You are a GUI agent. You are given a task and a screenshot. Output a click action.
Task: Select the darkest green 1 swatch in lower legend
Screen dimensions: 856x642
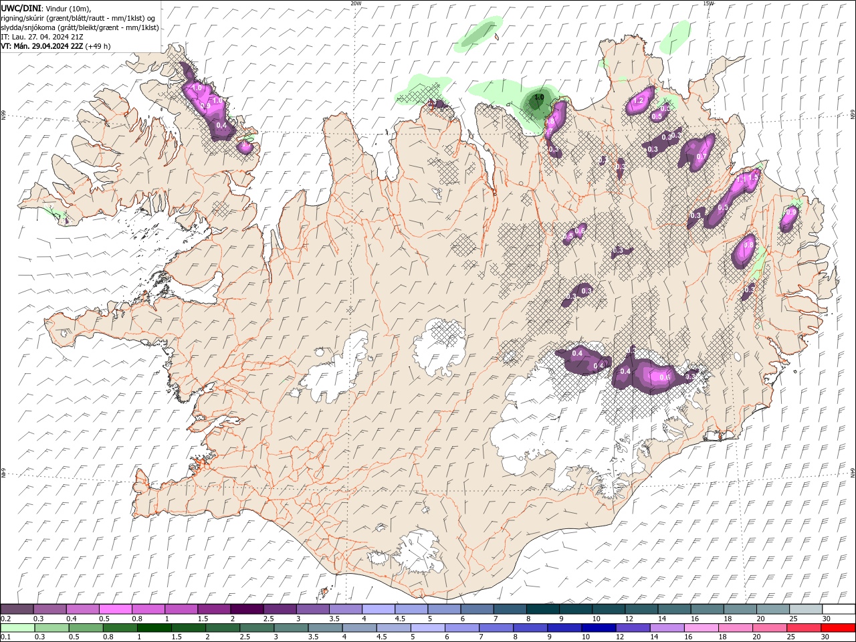pyautogui.click(x=154, y=628)
